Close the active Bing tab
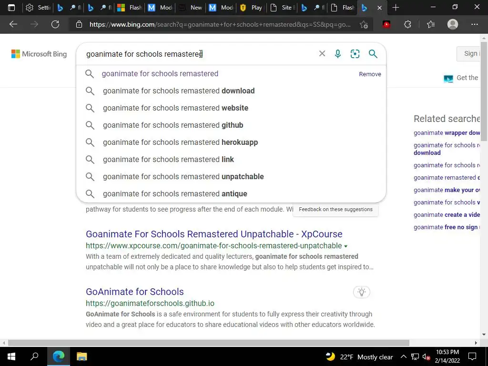Image resolution: width=488 pixels, height=366 pixels. click(x=379, y=8)
